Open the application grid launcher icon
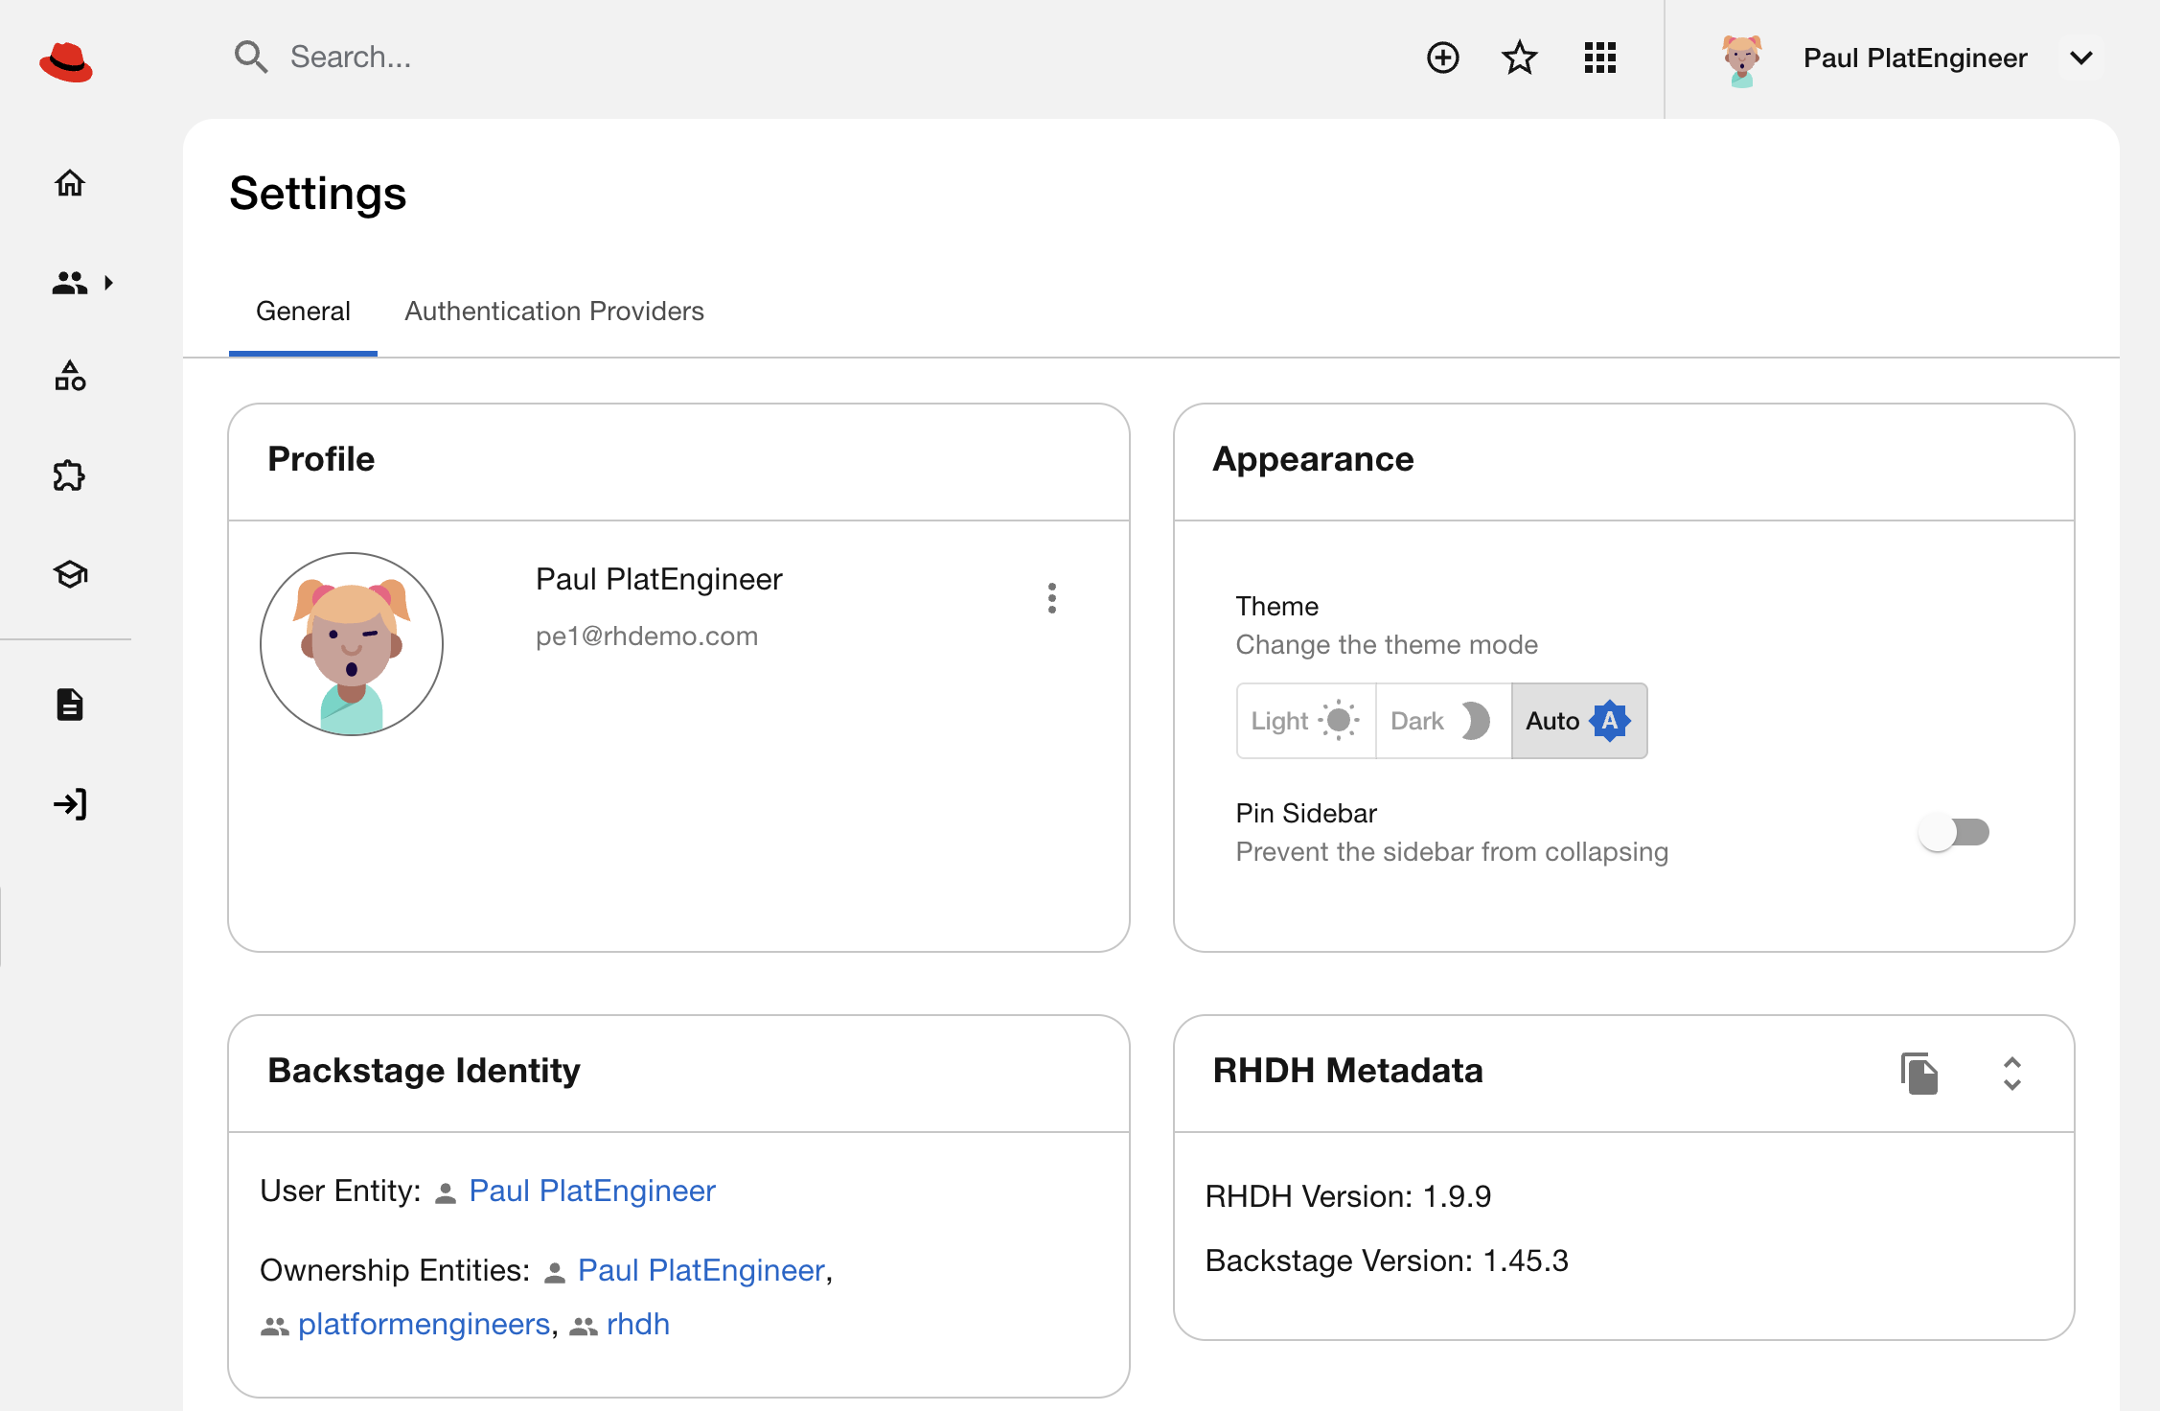 1600,58
